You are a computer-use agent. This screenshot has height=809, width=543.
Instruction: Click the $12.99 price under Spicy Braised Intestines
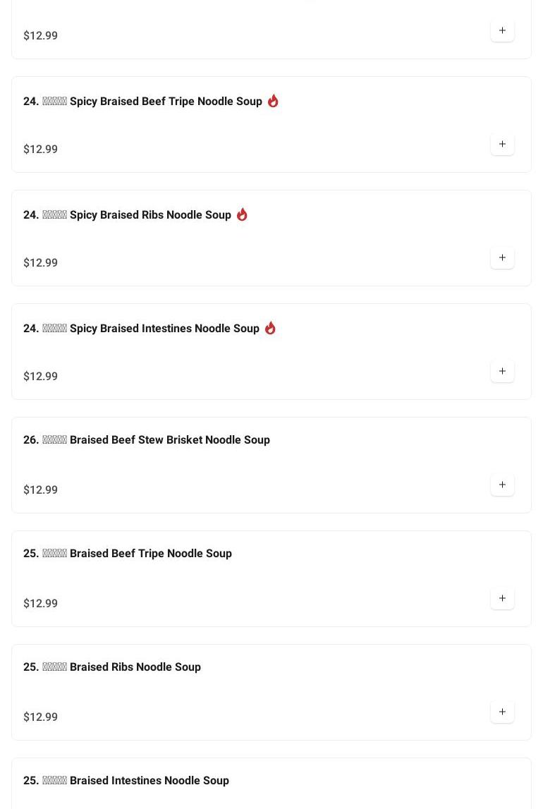point(41,377)
